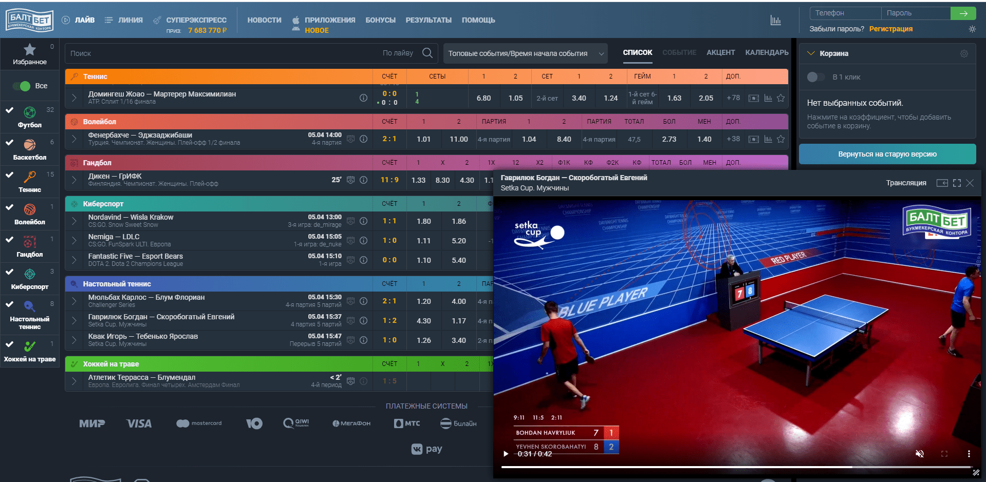
Task: Show info for the Nordavind – Wisla Krakow match
Action: [x=363, y=221]
